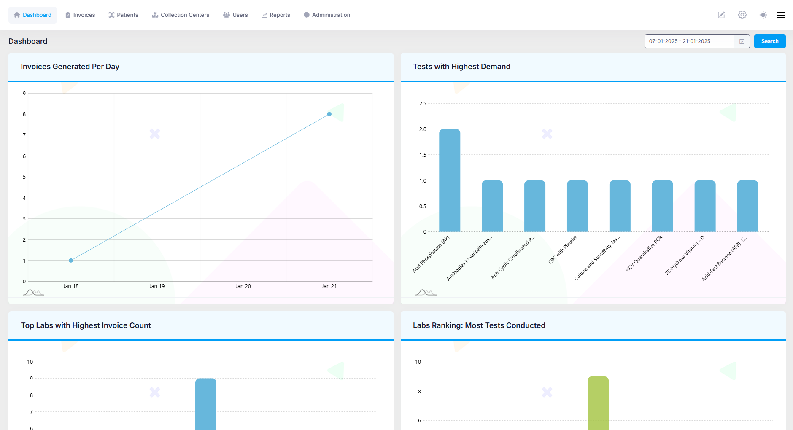
Task: Select the Acid Phosphatase (AP) bar
Action: [x=450, y=180]
